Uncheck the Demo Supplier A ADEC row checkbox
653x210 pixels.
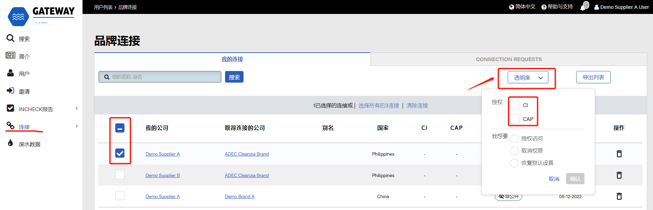tap(120, 153)
